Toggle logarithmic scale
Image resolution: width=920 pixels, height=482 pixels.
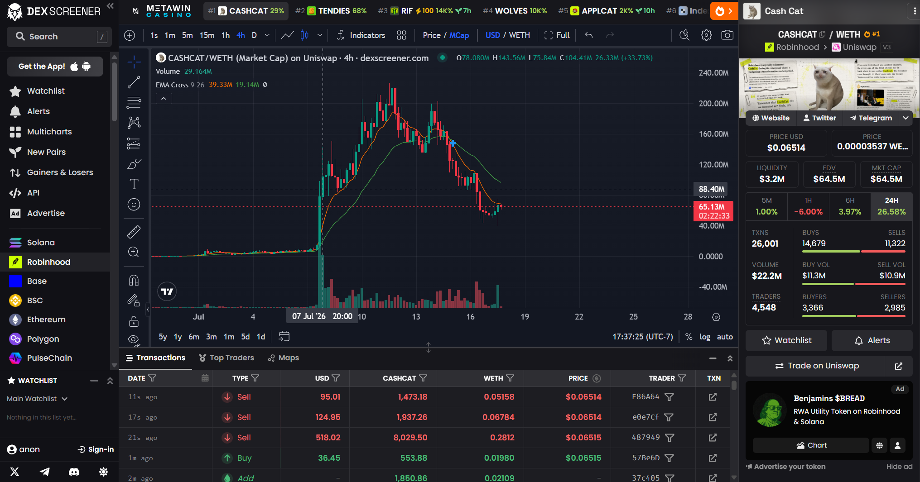click(x=704, y=337)
